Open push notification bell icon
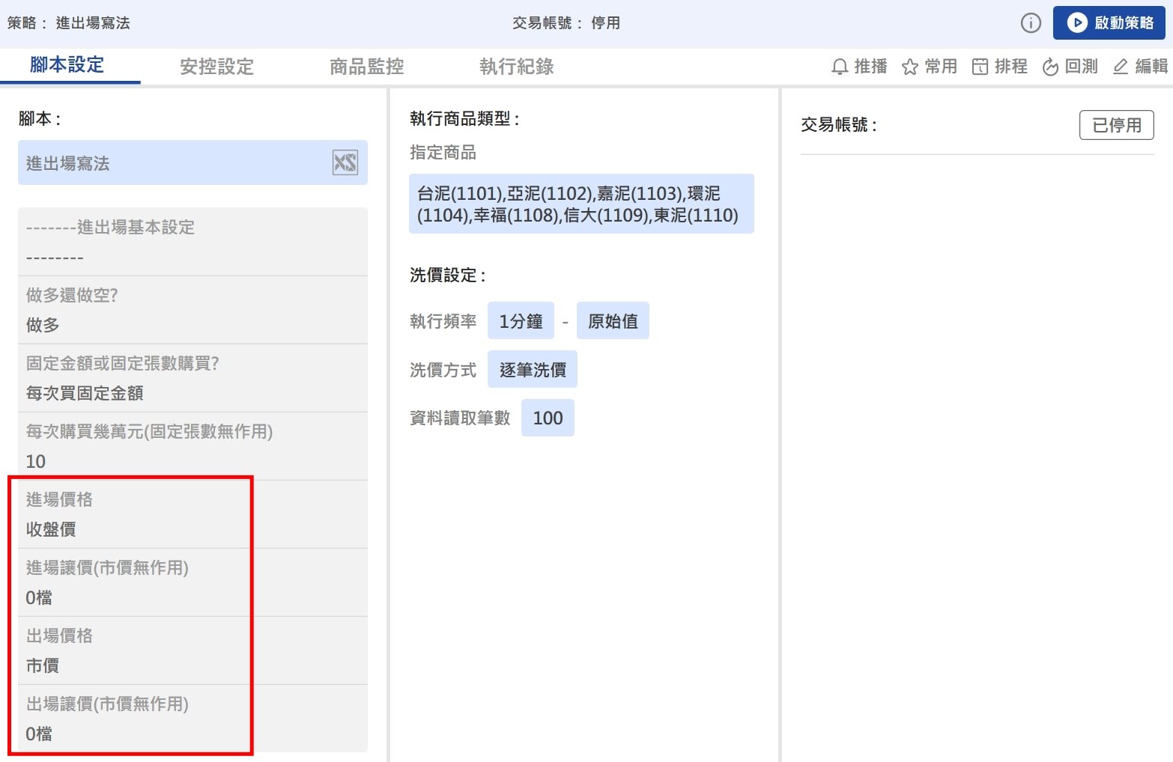 coord(840,67)
